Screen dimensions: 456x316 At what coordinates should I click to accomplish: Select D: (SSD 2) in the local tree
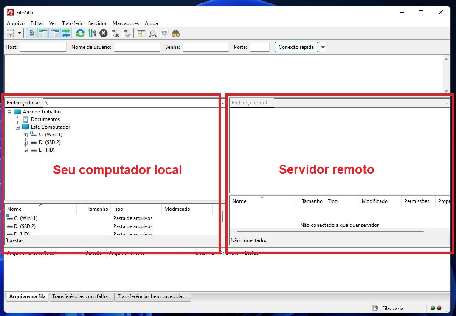(x=50, y=142)
